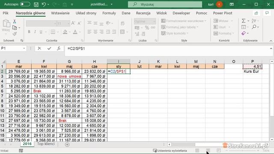Toggle Italic formatting
The height and width of the screenshot is (154, 274).
coord(35,32)
